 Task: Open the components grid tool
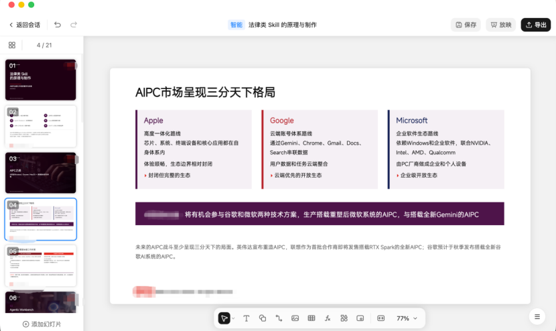(x=344, y=318)
